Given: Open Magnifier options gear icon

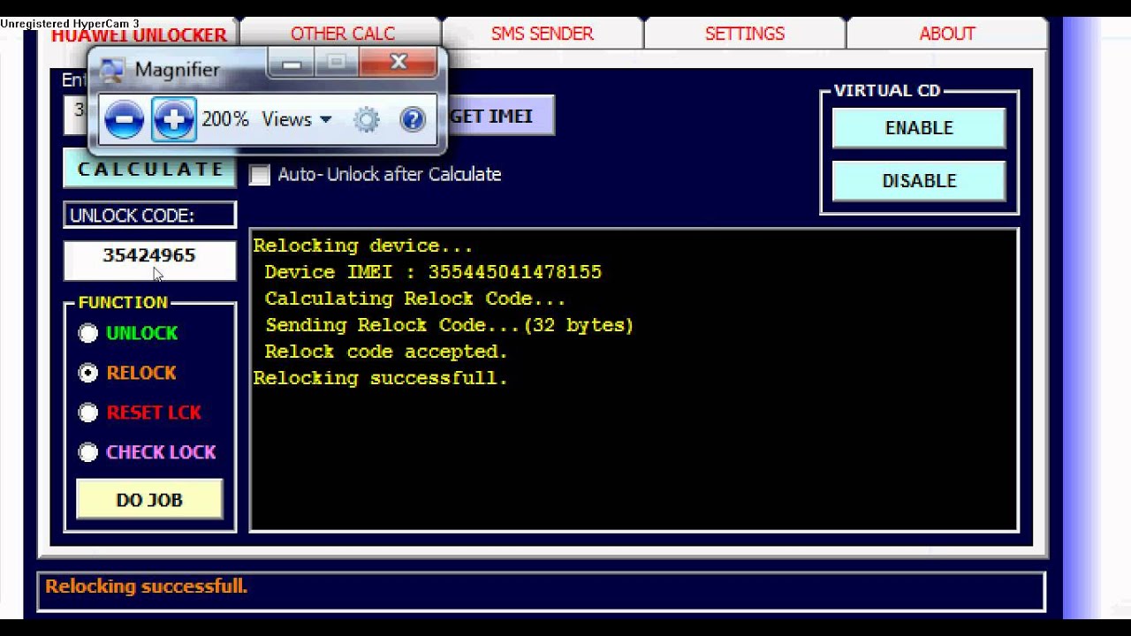Looking at the screenshot, I should (x=367, y=119).
